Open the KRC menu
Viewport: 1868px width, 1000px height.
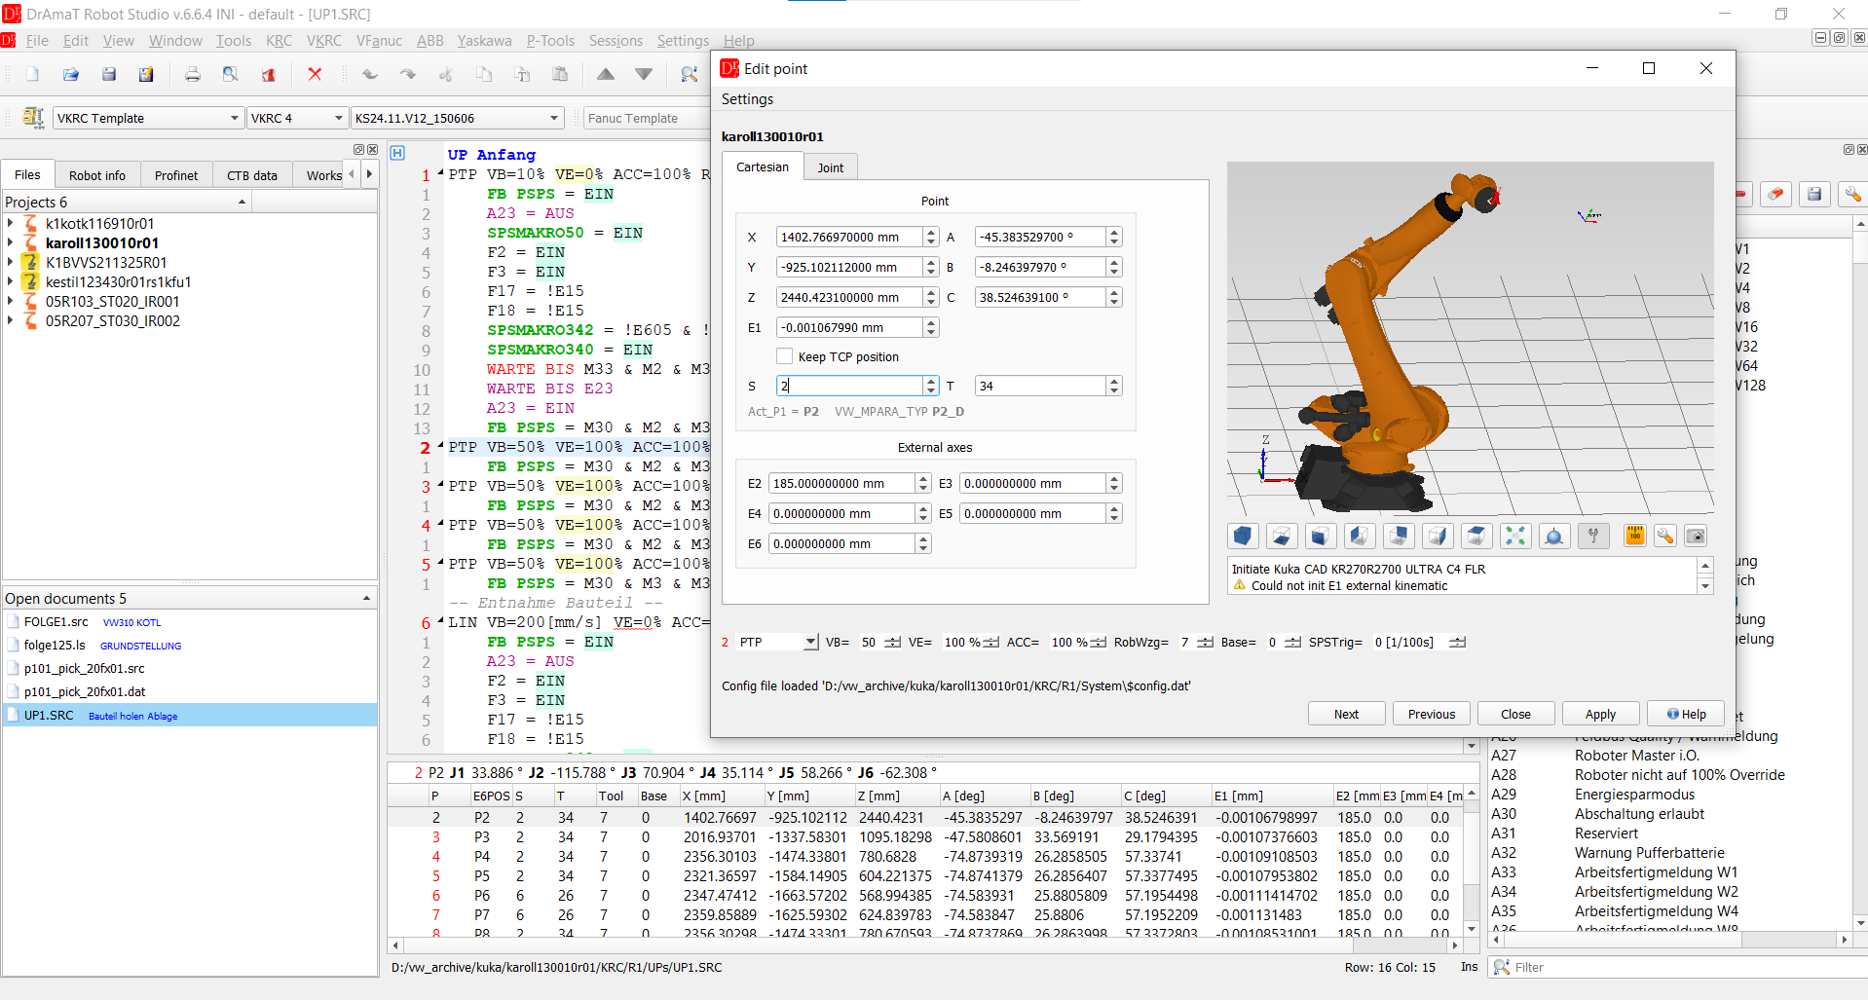click(x=279, y=41)
